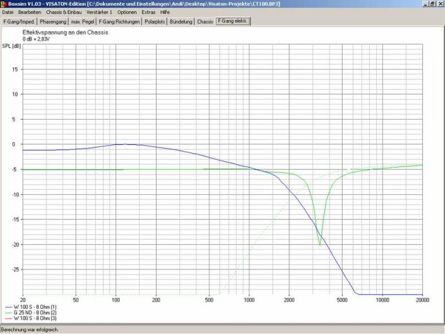Close the Boxsim window
Viewport: 445px width, 334px height.
coord(440,3)
